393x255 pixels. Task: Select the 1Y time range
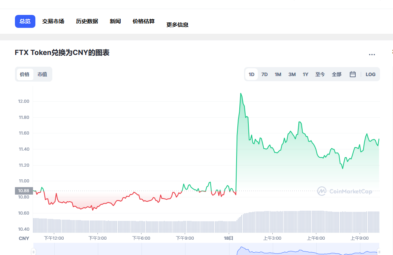pyautogui.click(x=305, y=74)
